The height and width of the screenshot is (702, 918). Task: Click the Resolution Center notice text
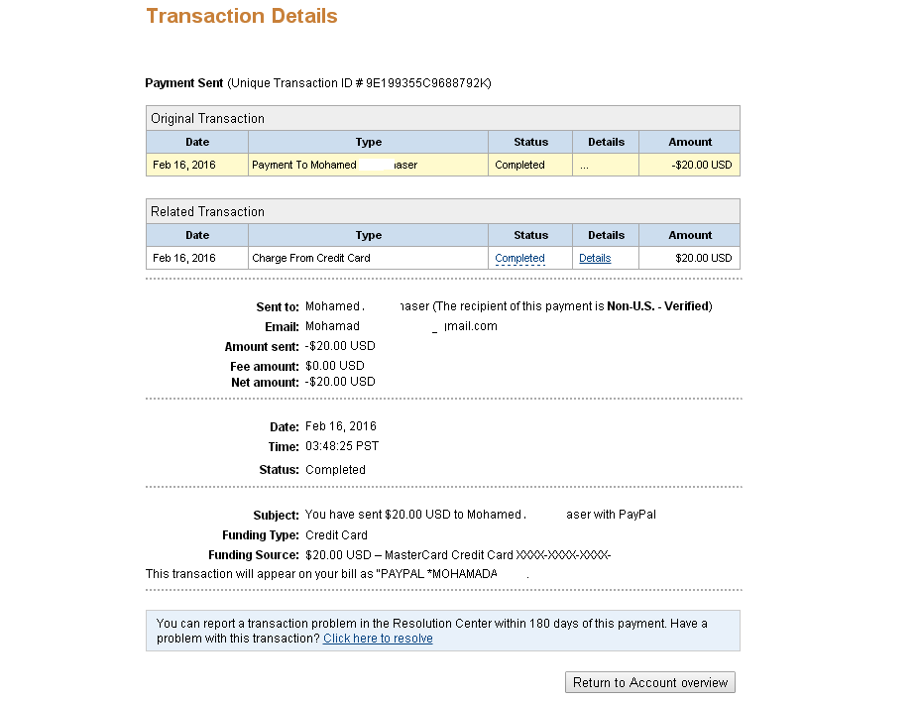432,624
